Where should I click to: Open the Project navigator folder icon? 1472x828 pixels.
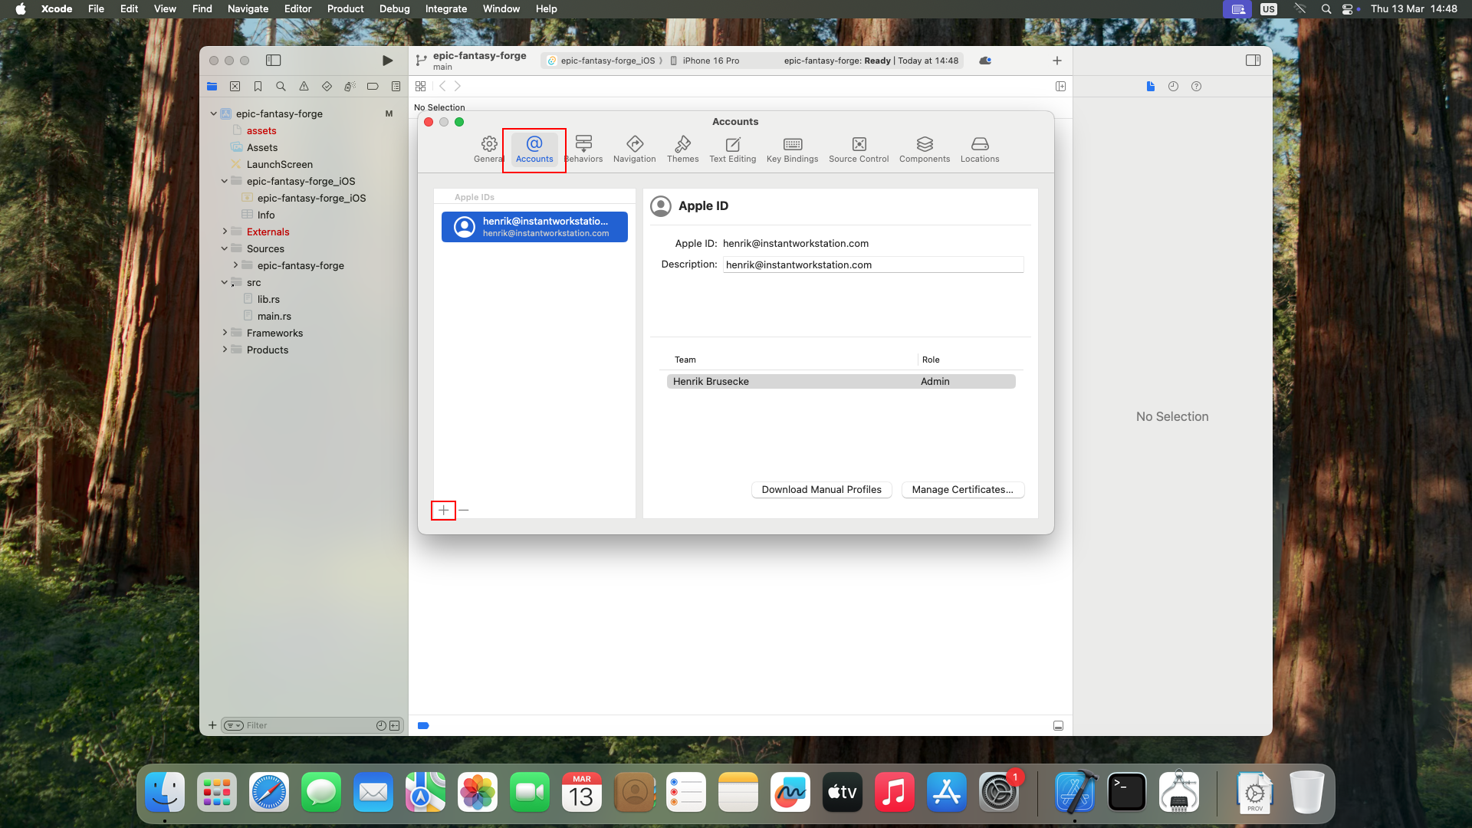[212, 87]
